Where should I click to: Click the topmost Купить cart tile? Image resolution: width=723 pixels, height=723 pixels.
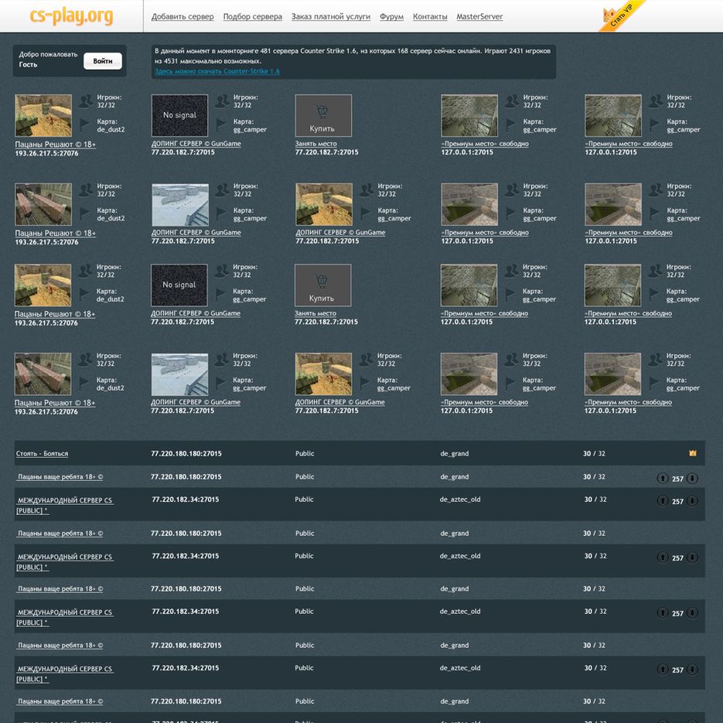(323, 115)
